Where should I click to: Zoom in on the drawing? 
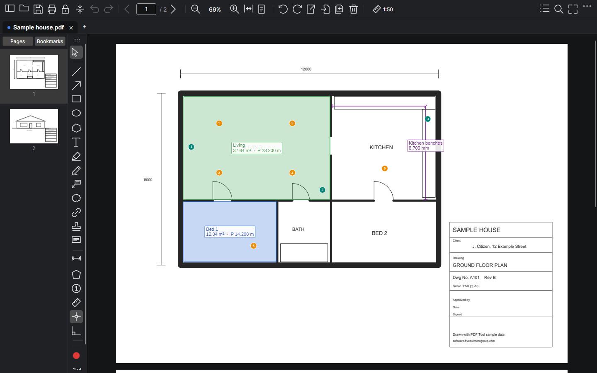(x=234, y=9)
